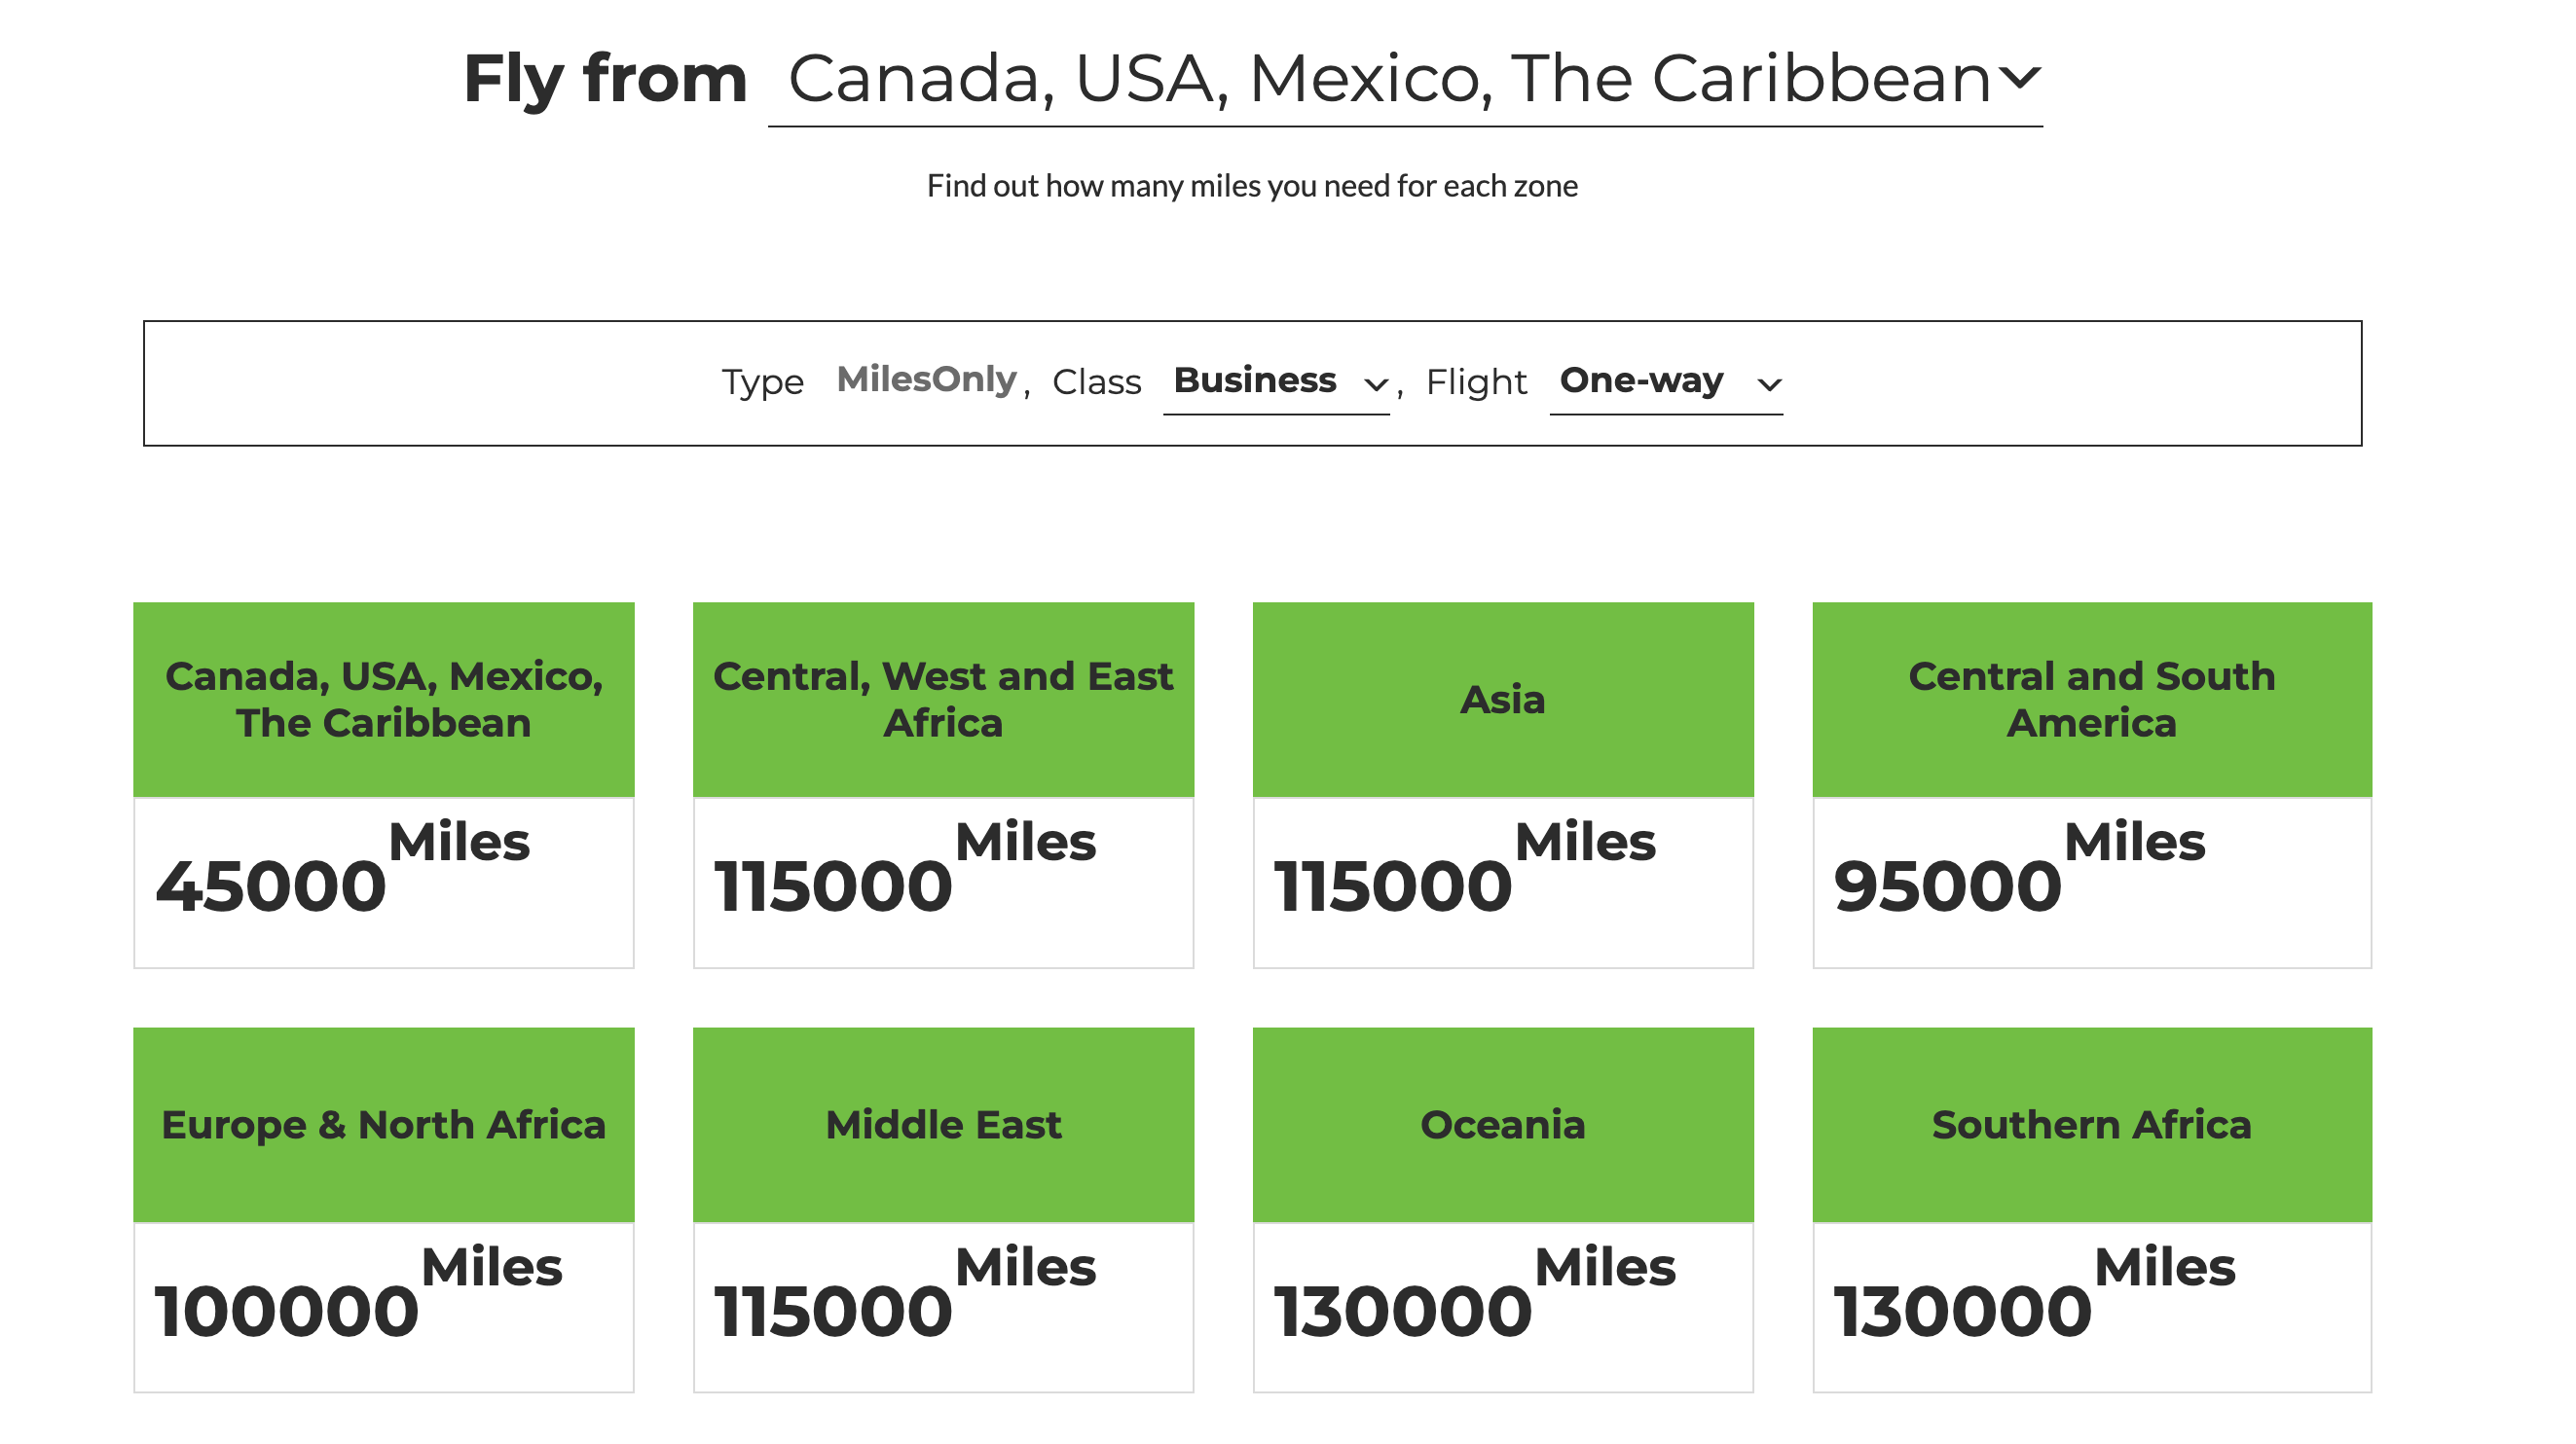Select the Central and South America card

2091,700
